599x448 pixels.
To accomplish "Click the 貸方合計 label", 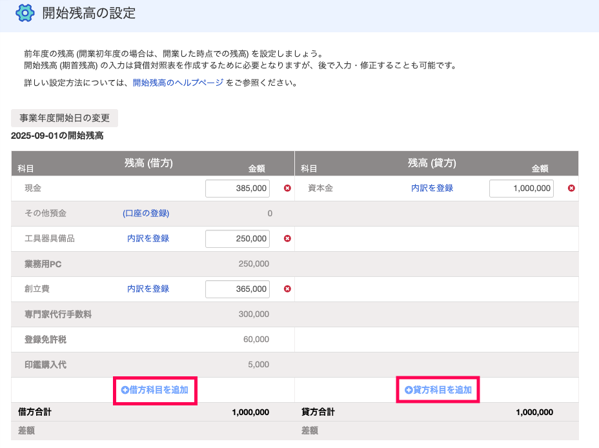I will coord(318,412).
